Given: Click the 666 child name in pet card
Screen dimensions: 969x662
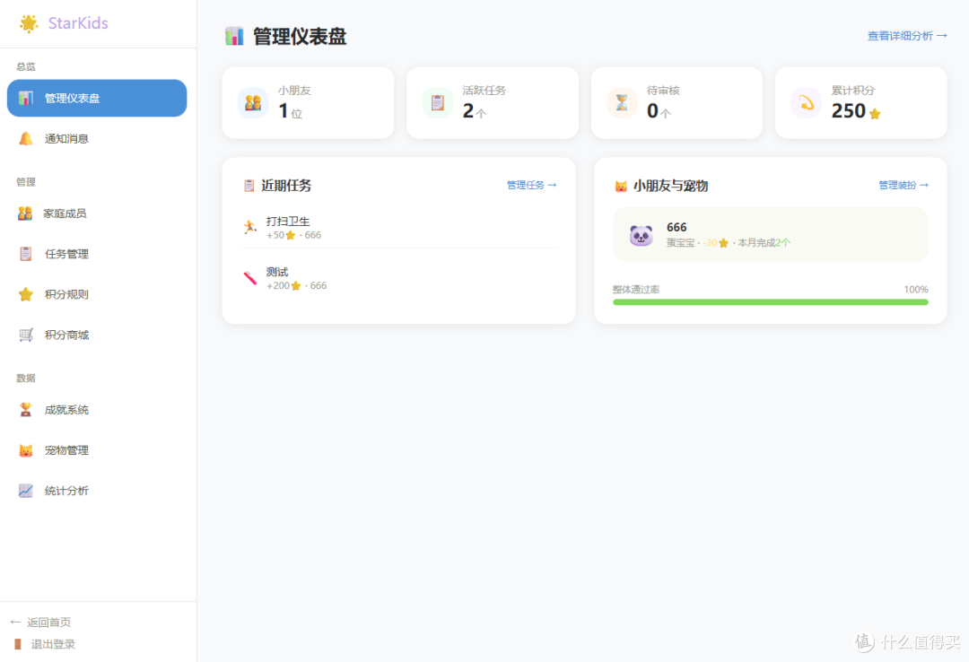Looking at the screenshot, I should point(677,227).
